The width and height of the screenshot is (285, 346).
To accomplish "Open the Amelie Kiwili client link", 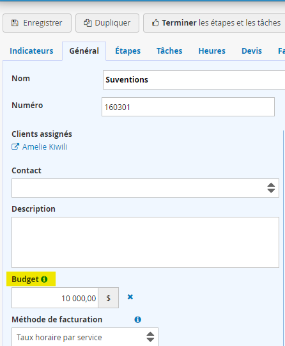I will point(45,147).
